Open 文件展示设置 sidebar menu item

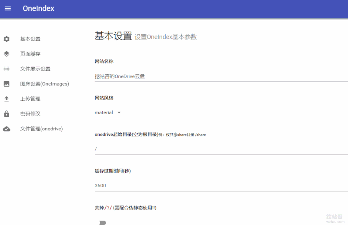(x=35, y=69)
